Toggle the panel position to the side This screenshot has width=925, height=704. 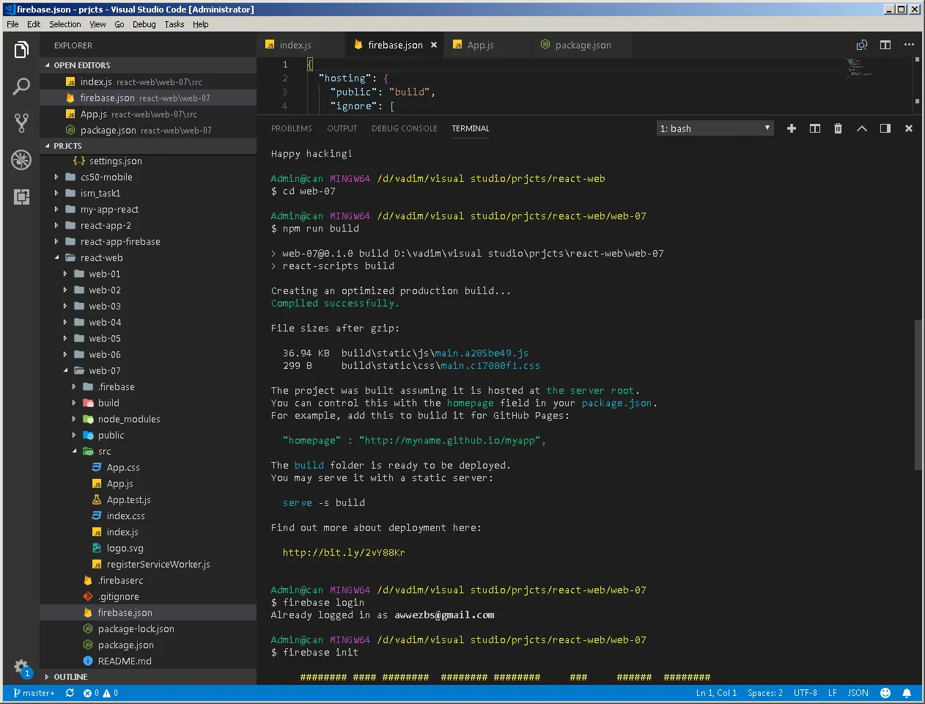tap(885, 128)
